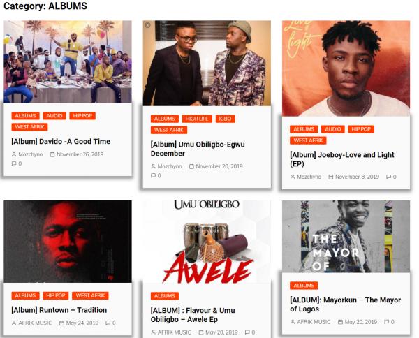Click the calendar icon beside November 26, 2019

(x=52, y=154)
